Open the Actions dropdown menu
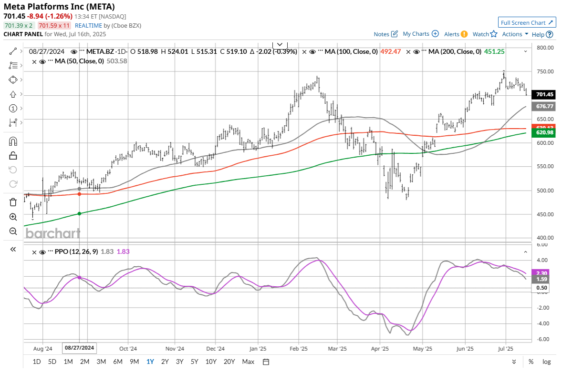Screen dimensions: 562x372 [515, 34]
